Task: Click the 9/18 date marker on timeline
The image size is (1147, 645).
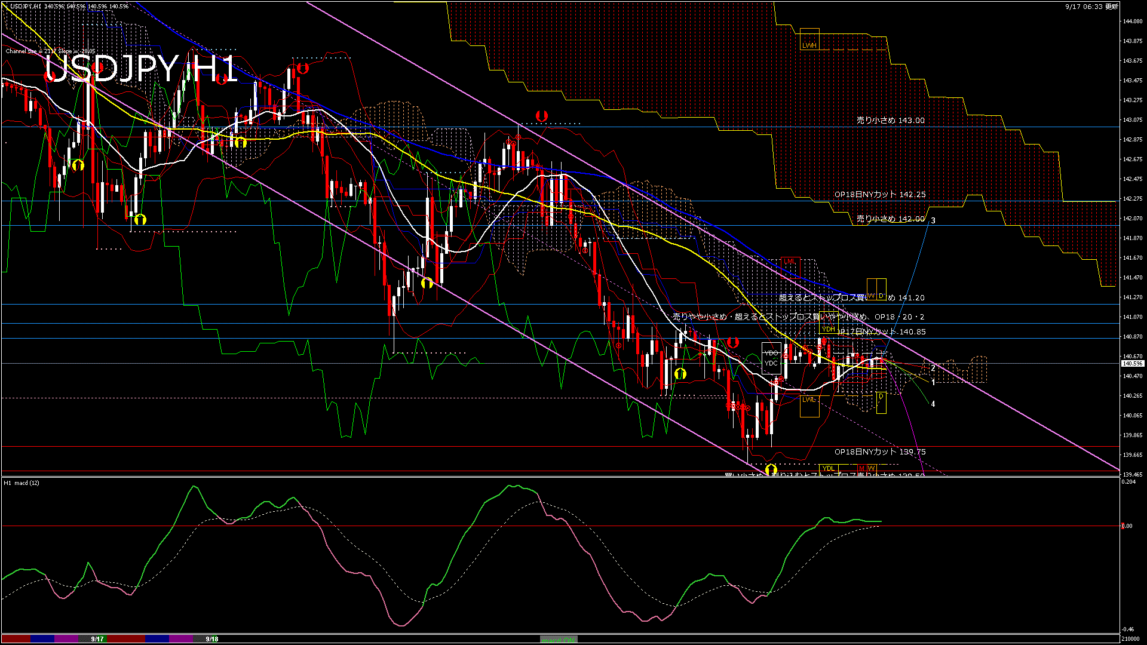Action: [x=212, y=639]
